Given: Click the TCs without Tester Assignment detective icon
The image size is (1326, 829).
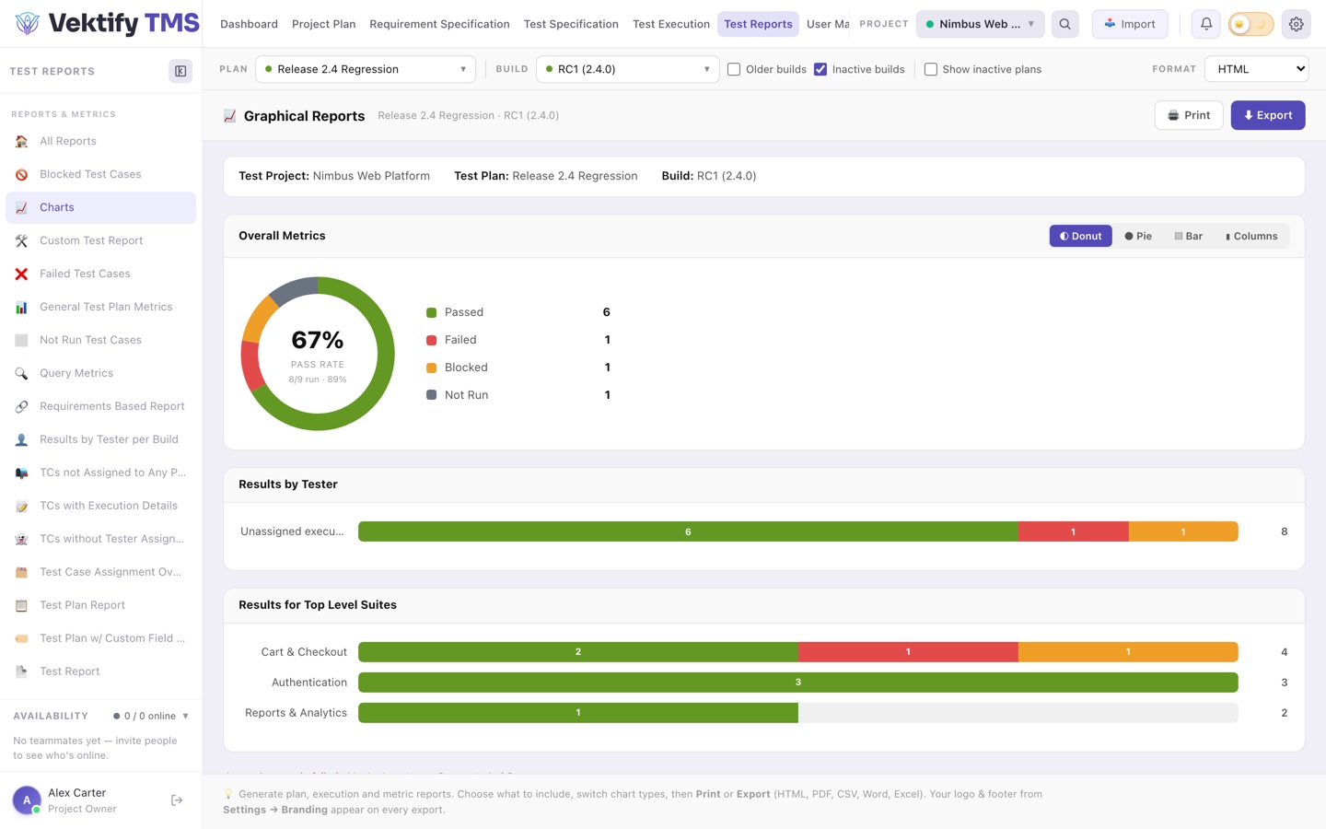Looking at the screenshot, I should click(x=21, y=539).
